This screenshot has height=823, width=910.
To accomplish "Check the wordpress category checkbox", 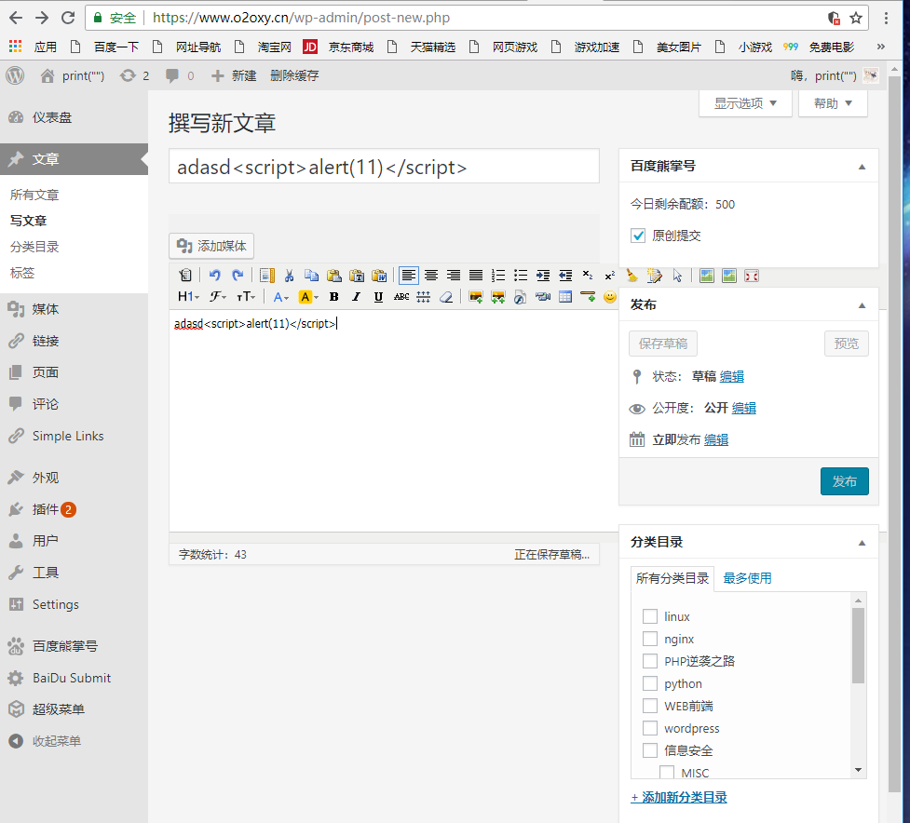I will [650, 728].
